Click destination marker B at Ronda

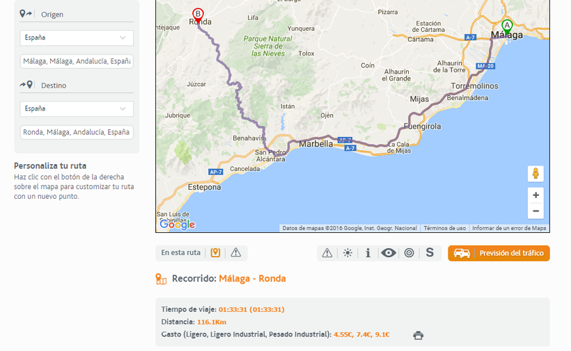click(198, 14)
